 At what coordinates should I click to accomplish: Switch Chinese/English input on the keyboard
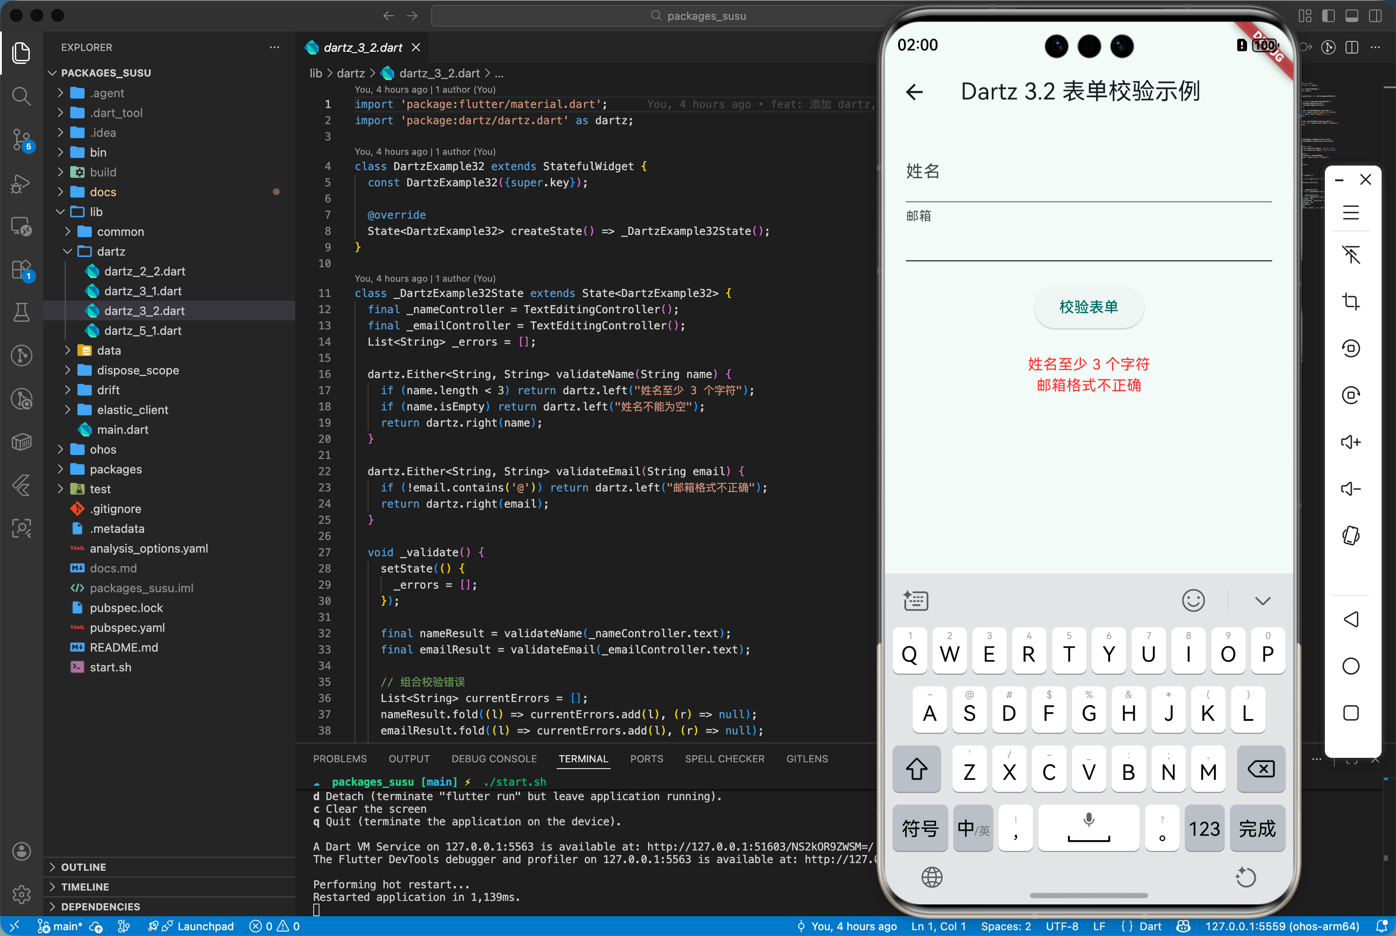pyautogui.click(x=973, y=828)
